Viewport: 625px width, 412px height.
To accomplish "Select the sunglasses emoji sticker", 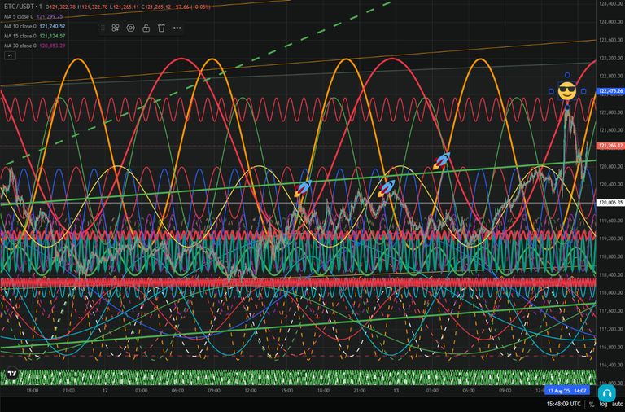I will pyautogui.click(x=567, y=91).
